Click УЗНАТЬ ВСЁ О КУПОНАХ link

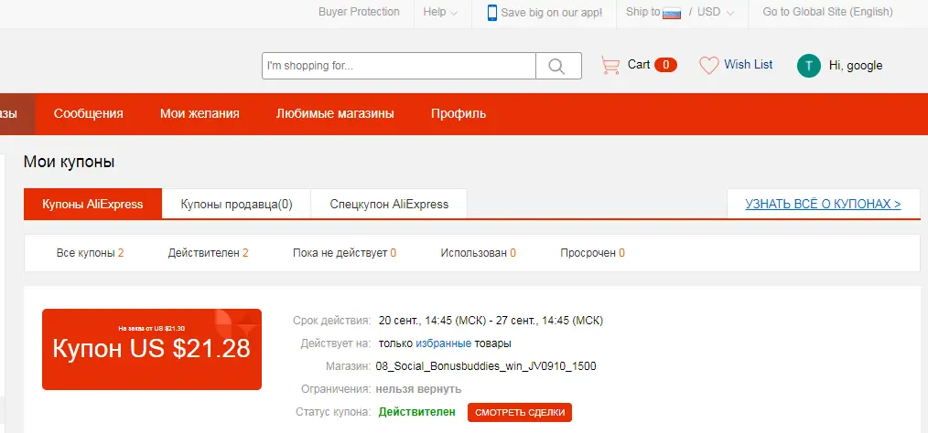(823, 205)
